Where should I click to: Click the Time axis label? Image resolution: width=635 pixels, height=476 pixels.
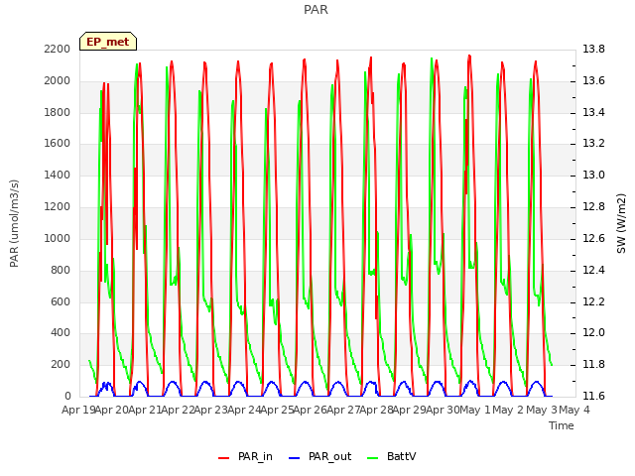click(x=562, y=425)
